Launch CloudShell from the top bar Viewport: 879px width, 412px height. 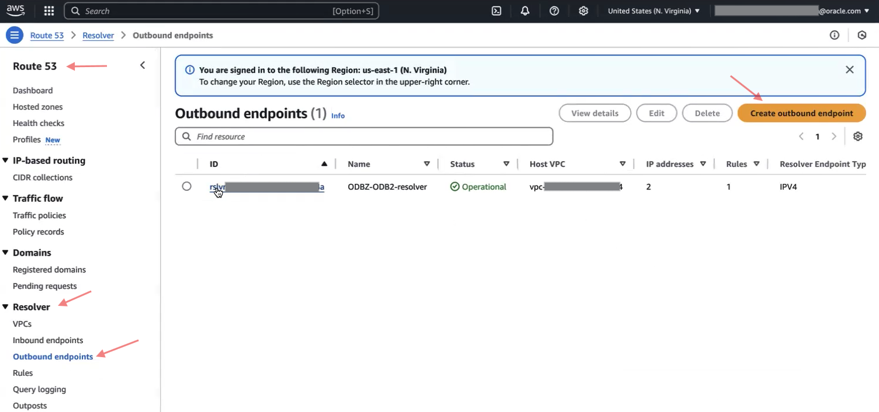(496, 11)
